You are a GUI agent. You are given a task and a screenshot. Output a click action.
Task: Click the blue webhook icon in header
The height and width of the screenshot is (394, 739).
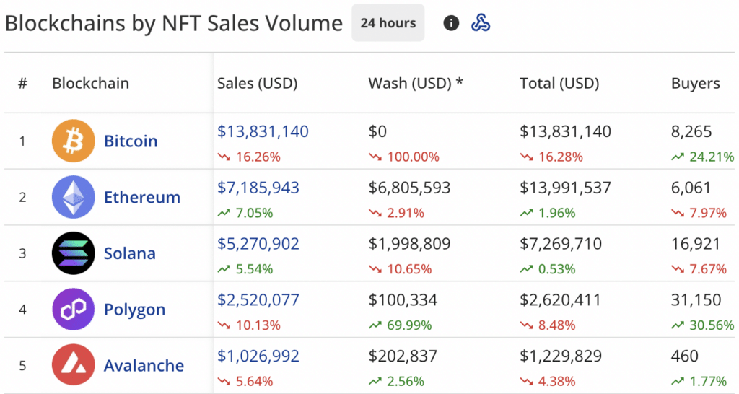[481, 22]
